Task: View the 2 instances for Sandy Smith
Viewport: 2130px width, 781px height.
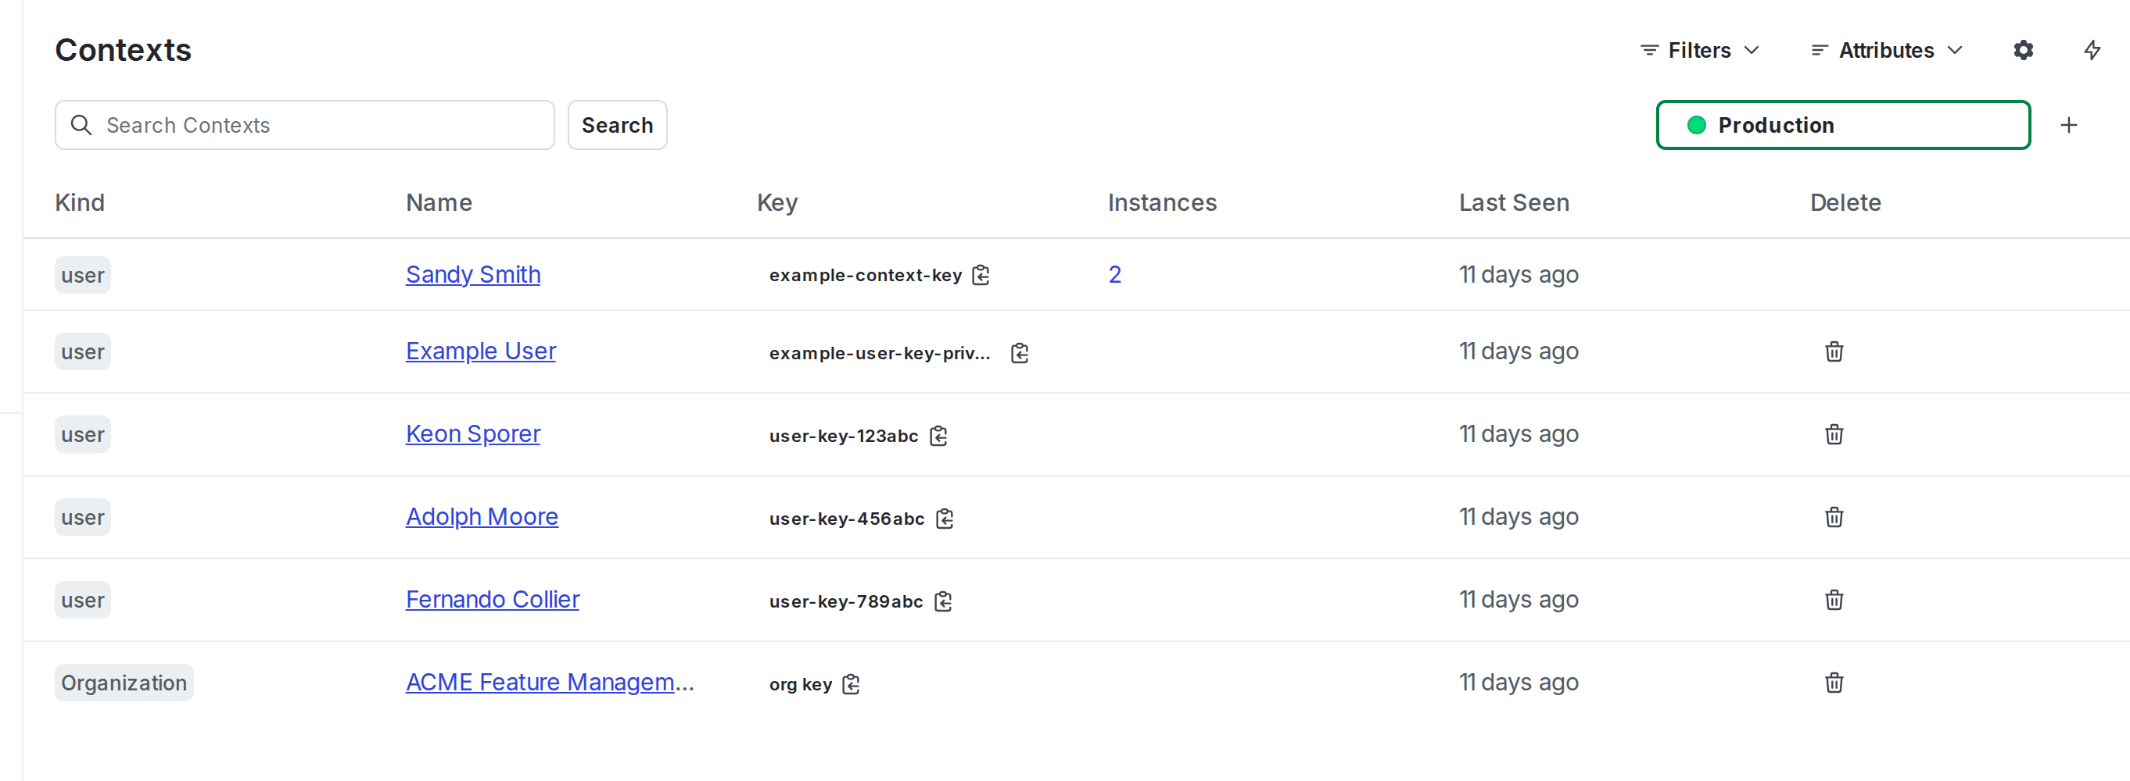Action: pyautogui.click(x=1114, y=274)
